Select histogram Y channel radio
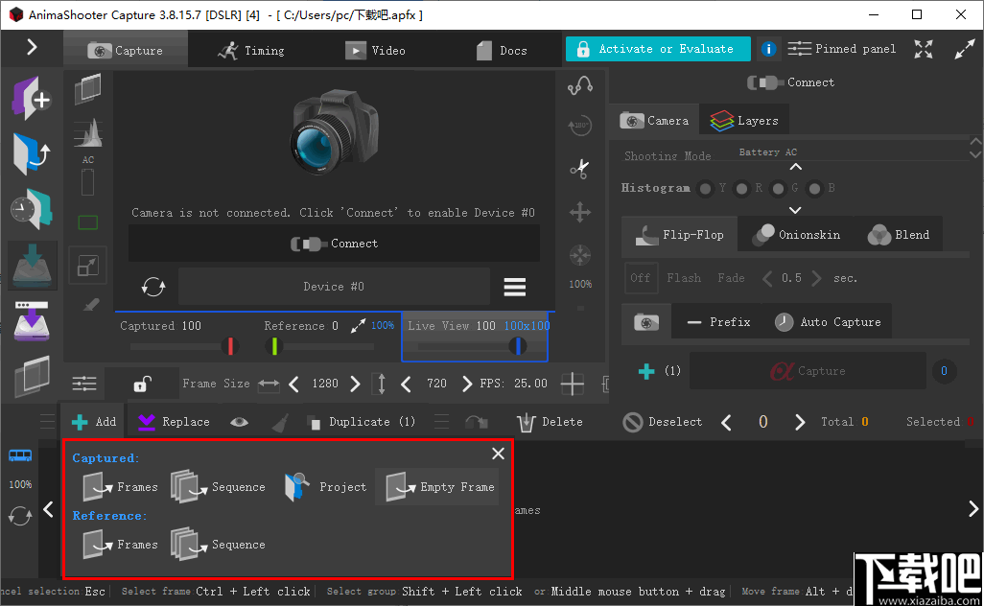984x606 pixels. point(705,188)
